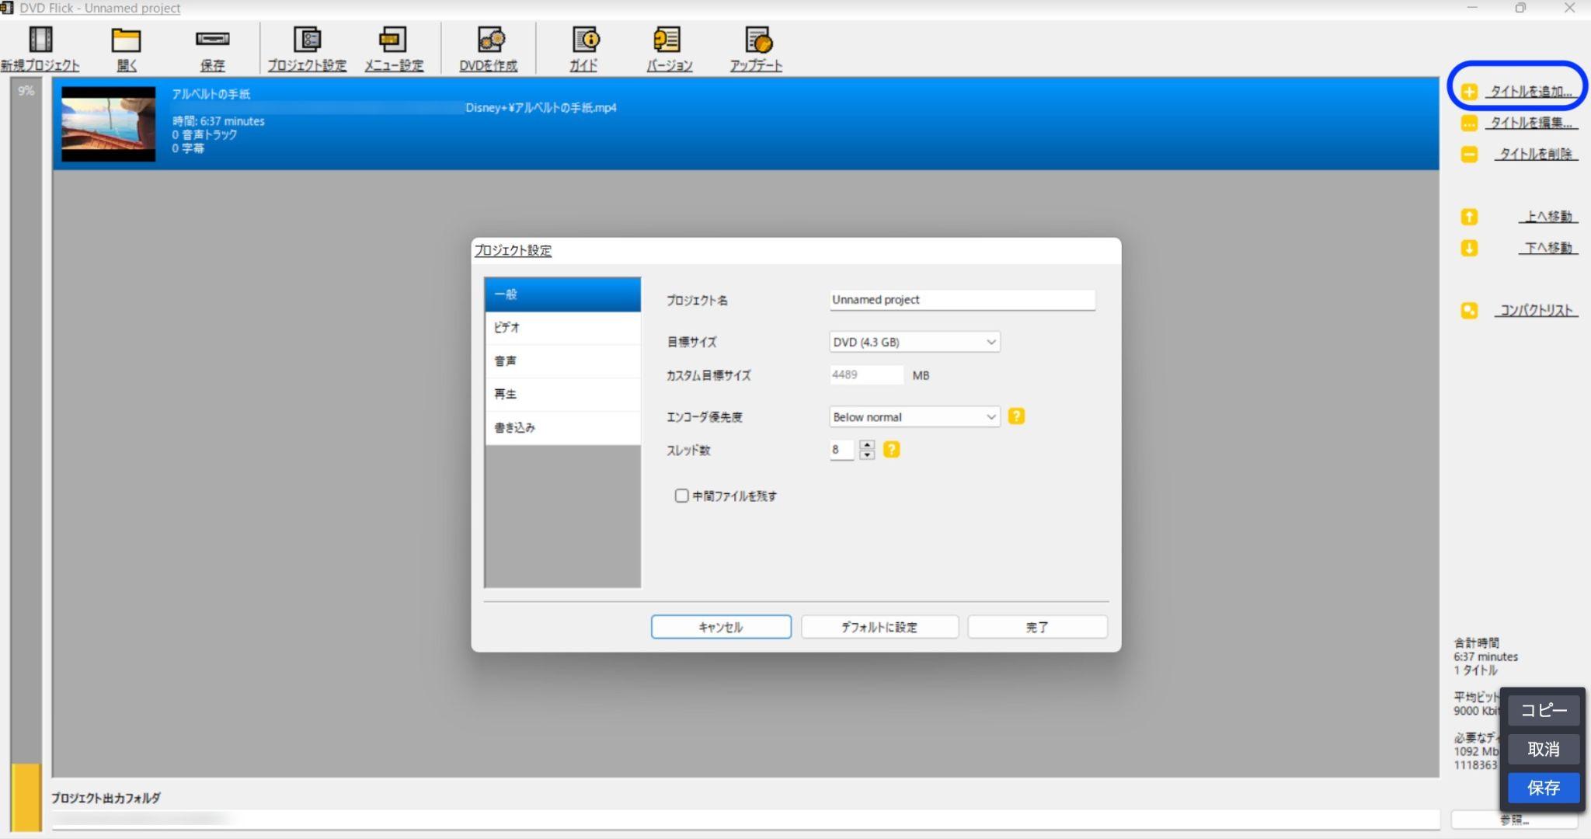The width and height of the screenshot is (1591, 839).
Task: Click the 上へ移動 up arrow icon
Action: coord(1469,217)
